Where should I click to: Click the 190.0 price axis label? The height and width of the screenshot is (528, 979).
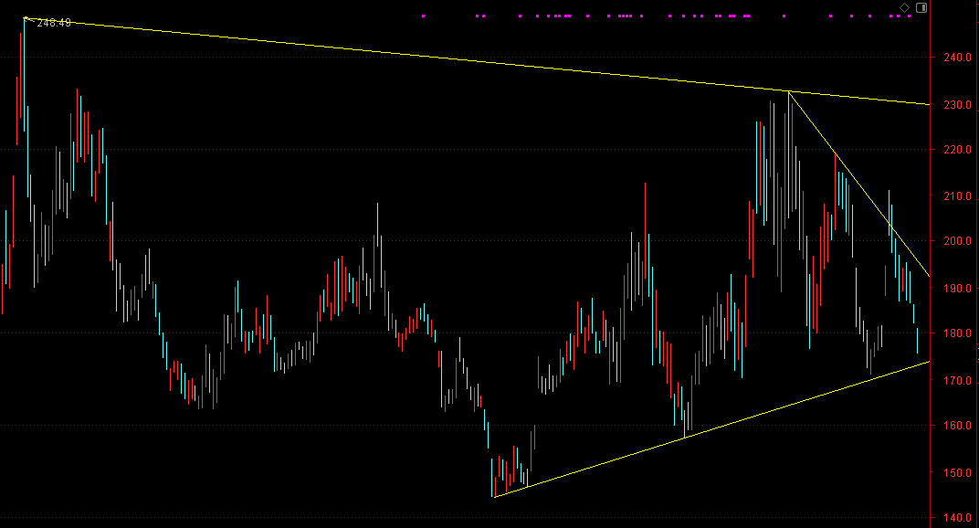pyautogui.click(x=957, y=289)
